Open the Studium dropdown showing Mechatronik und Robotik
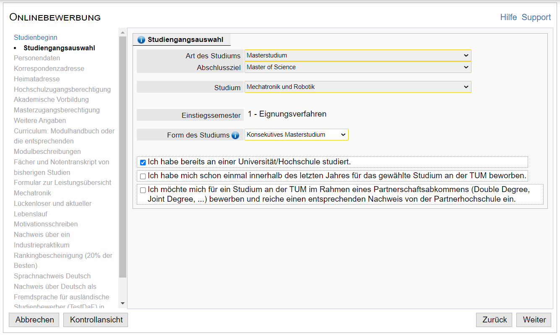560x335 pixels. click(357, 87)
